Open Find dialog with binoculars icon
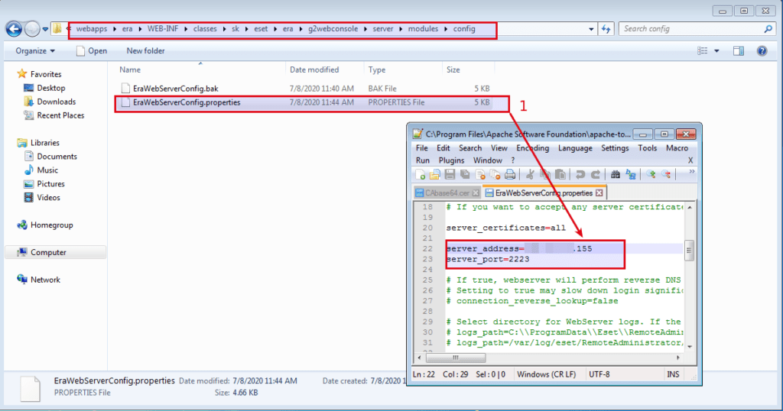783x411 pixels. tap(616, 175)
